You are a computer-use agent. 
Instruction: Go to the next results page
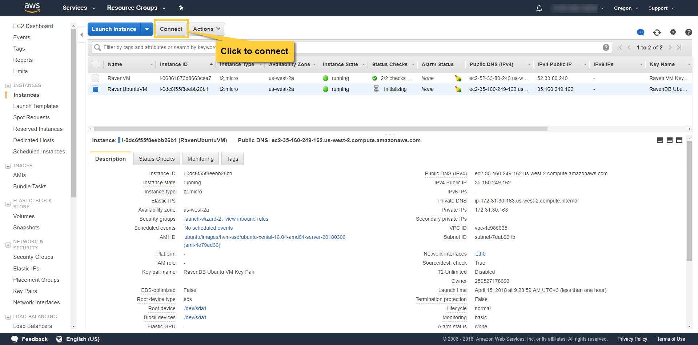click(x=670, y=47)
